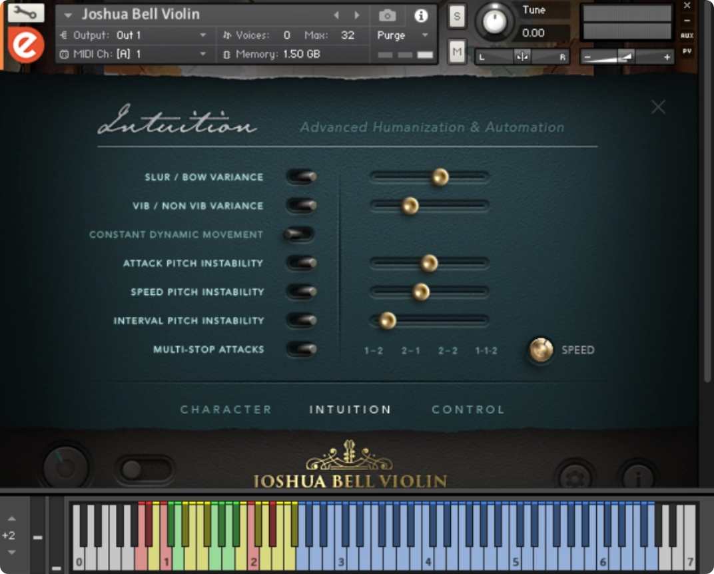Viewport: 714px width, 574px height.
Task: Toggle Interval Pitch Instability switch
Action: pyautogui.click(x=302, y=320)
